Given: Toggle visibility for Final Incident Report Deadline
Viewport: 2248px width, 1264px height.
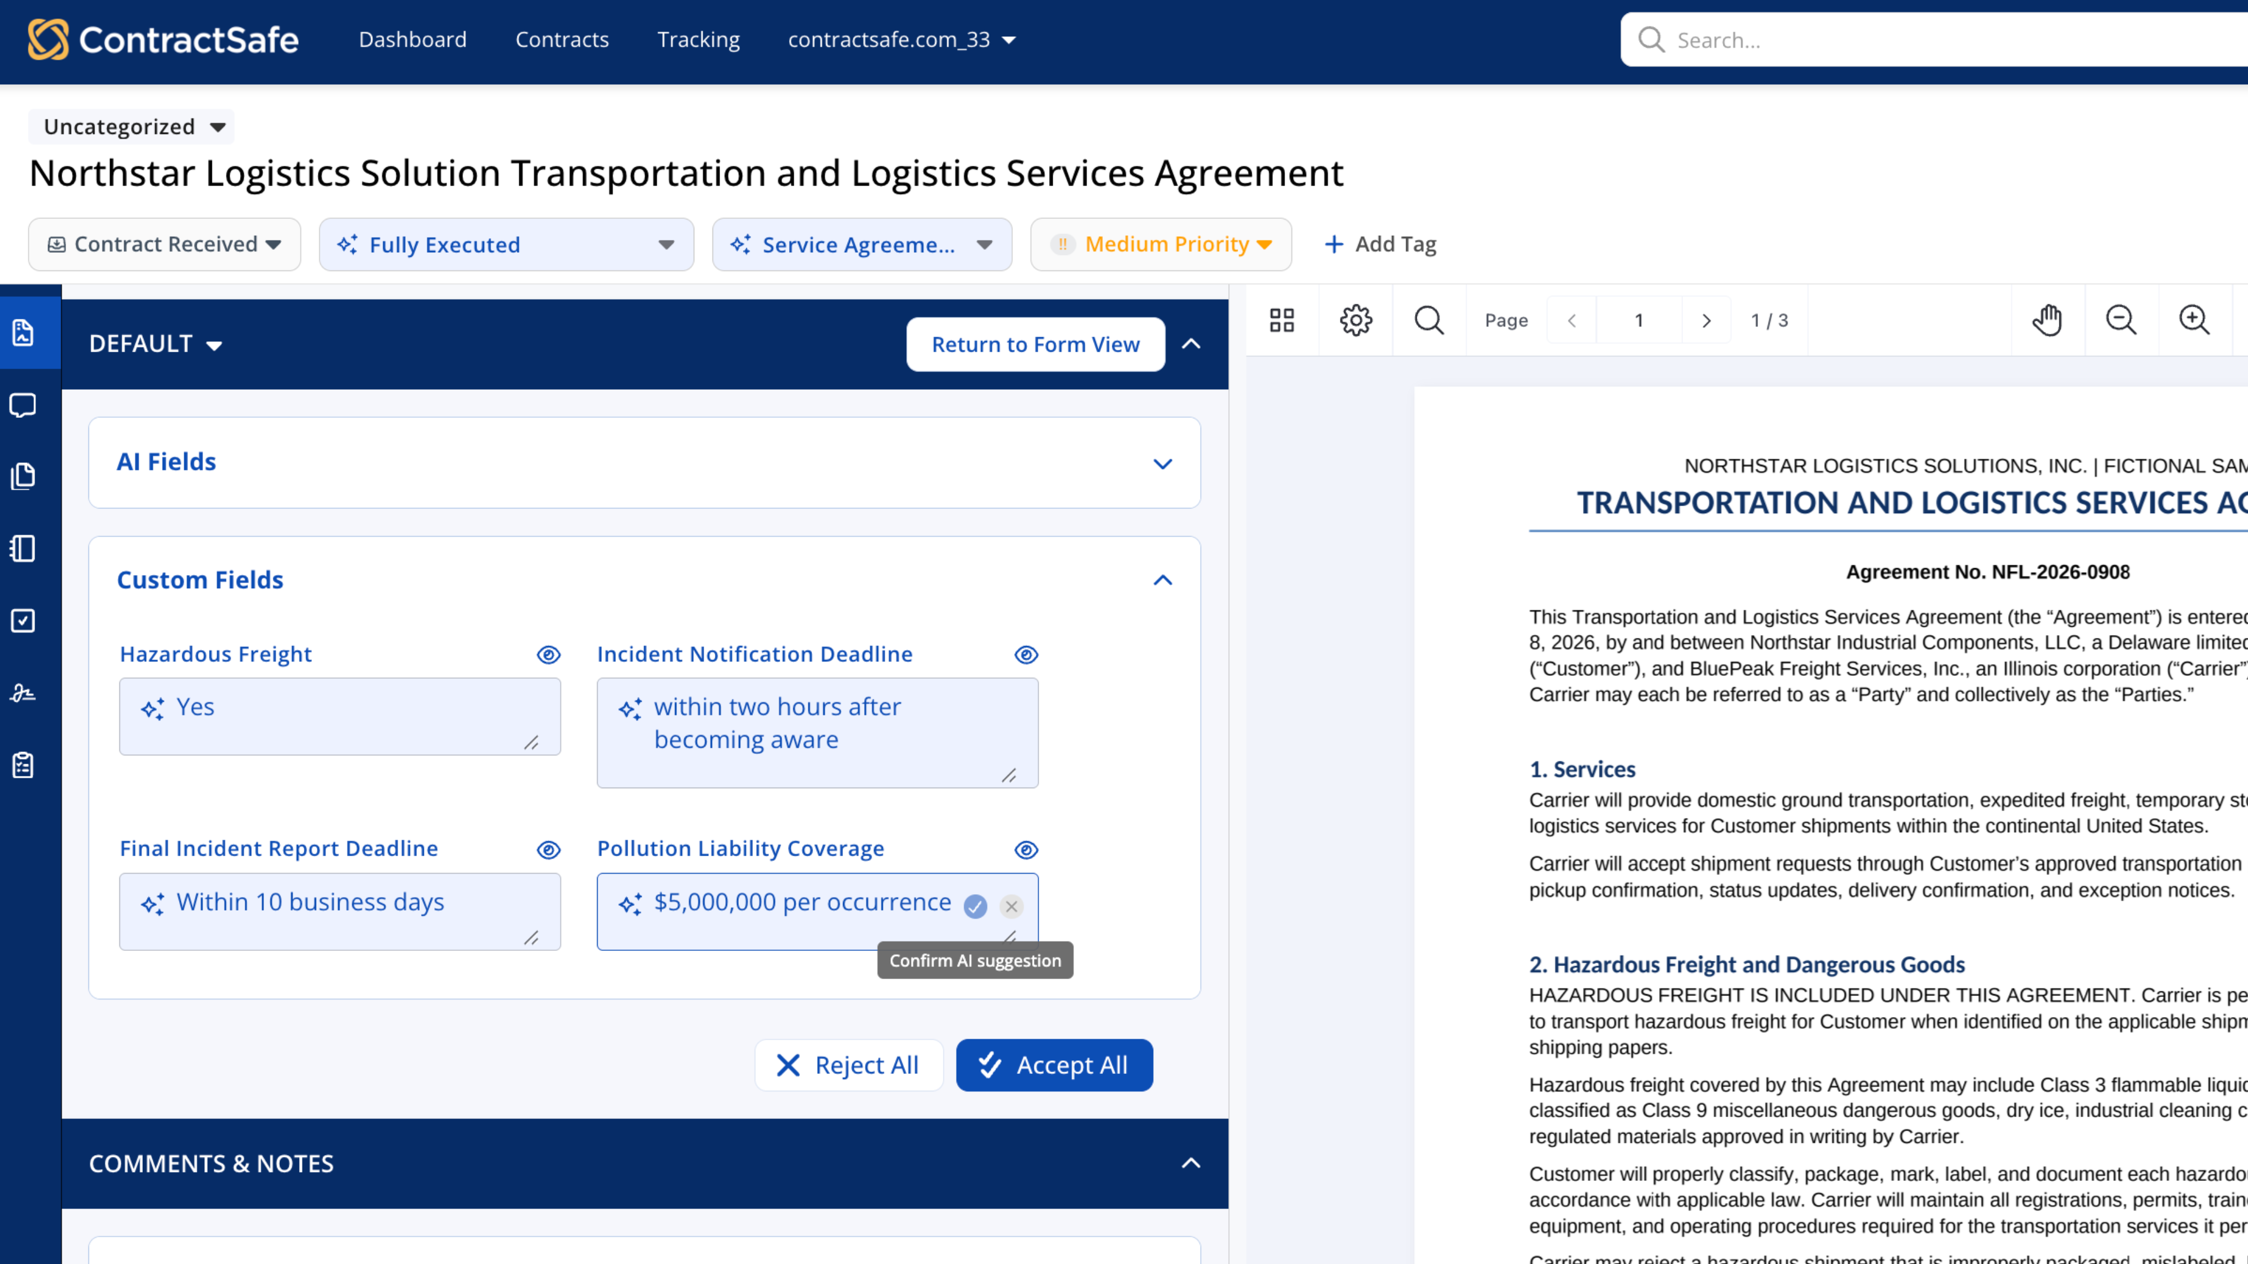Looking at the screenshot, I should tap(548, 850).
